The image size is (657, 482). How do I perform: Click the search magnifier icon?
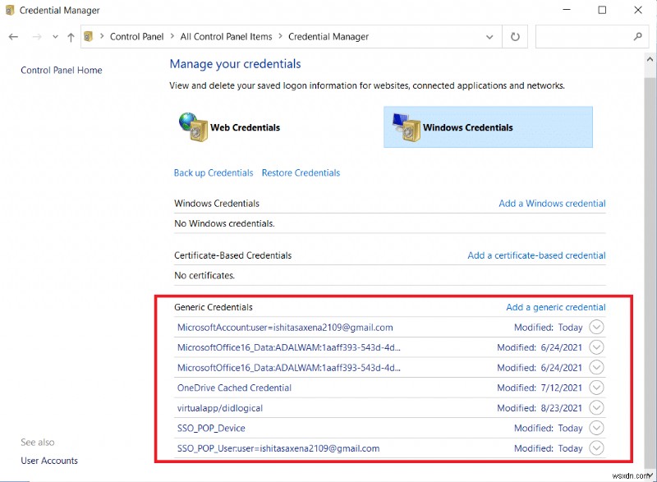click(638, 36)
